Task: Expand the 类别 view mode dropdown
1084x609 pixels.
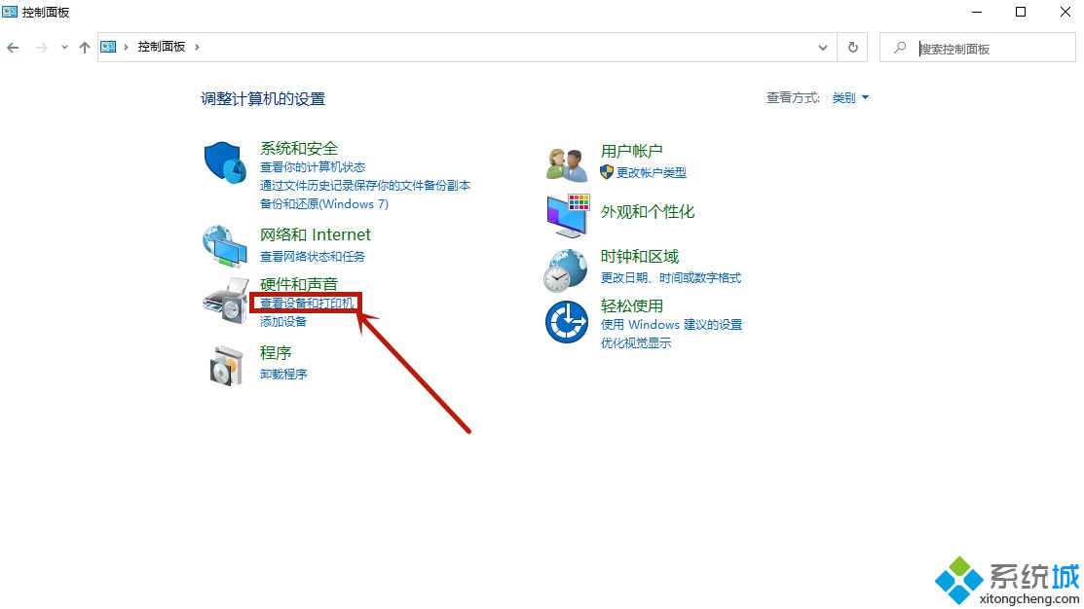Action: pos(850,98)
